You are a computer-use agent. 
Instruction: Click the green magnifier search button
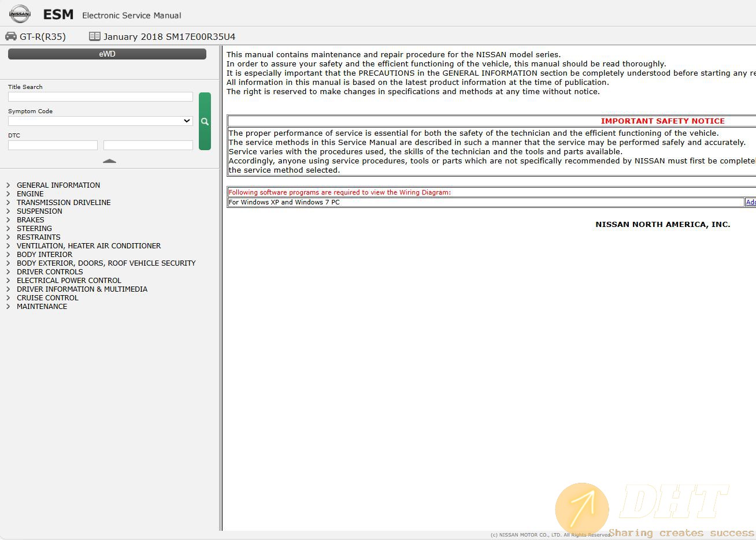pyautogui.click(x=205, y=121)
